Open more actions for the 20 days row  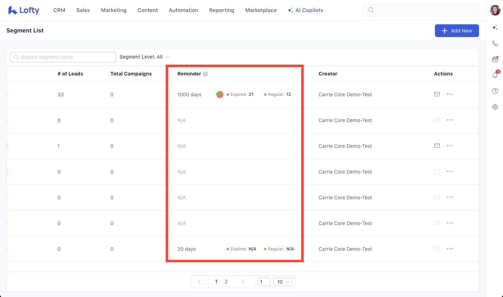[450, 249]
